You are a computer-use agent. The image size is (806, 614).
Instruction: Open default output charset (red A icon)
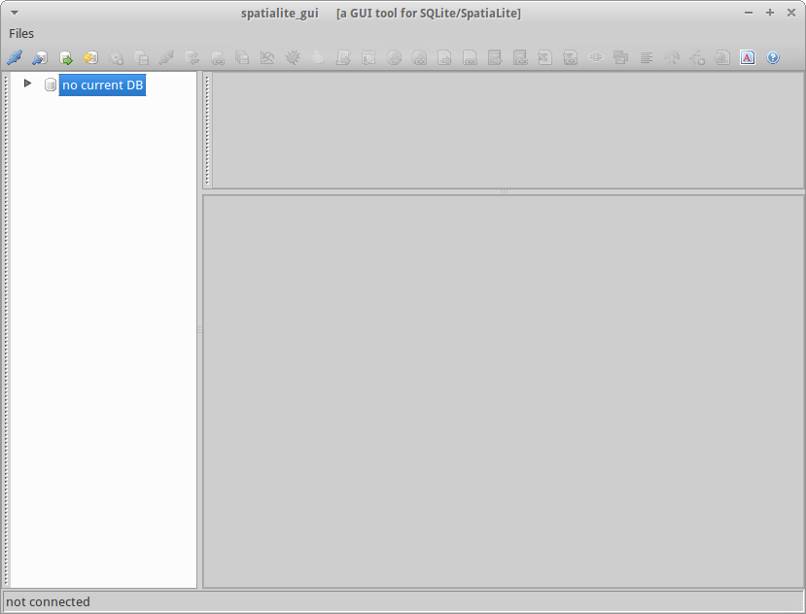[x=748, y=57]
